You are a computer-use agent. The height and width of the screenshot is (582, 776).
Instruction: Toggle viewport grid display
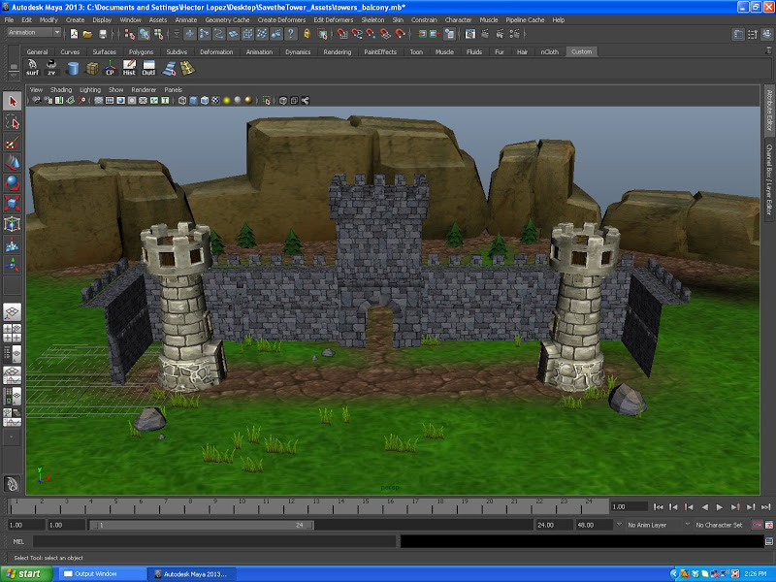(x=99, y=101)
